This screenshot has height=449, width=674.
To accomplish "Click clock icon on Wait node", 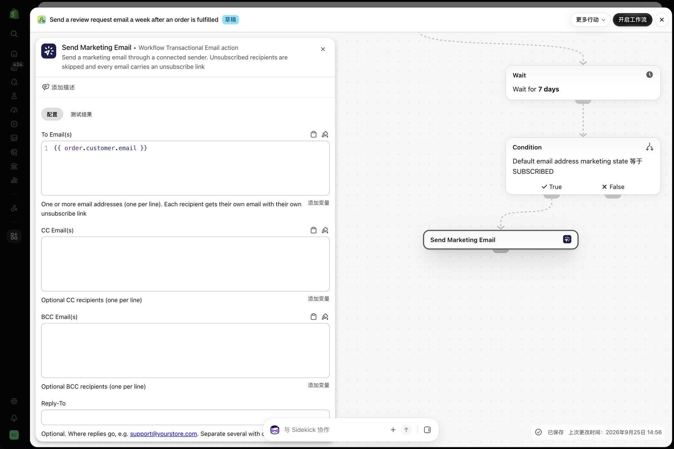I will [x=649, y=75].
